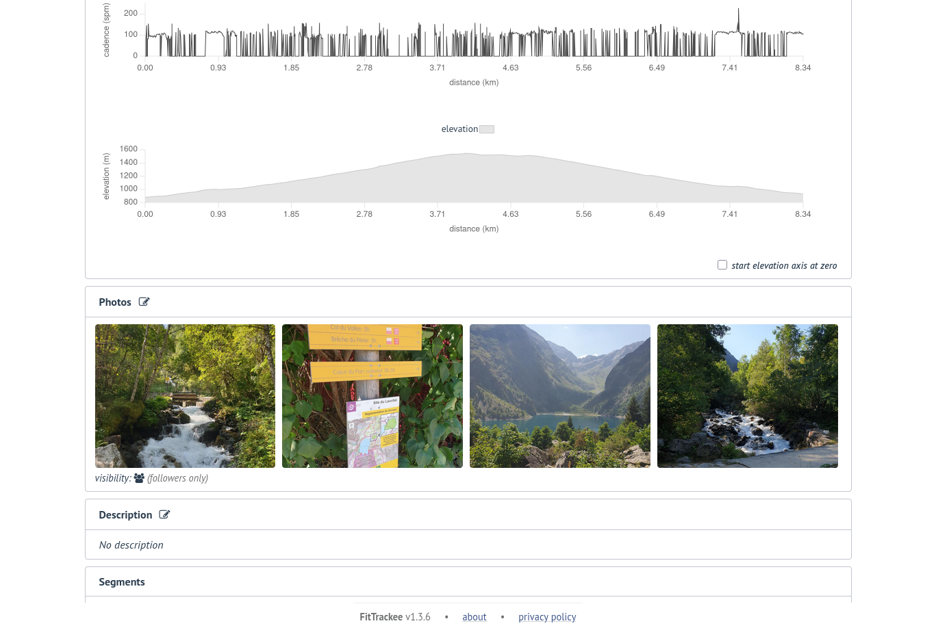This screenshot has height=630, width=936.
Task: Click the edit icon next to Photos
Action: [144, 302]
